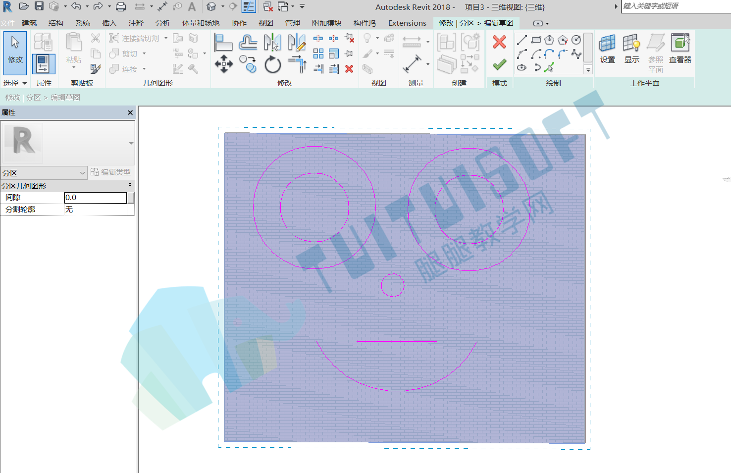Select the Rotate tool
The width and height of the screenshot is (731, 473).
[x=272, y=64]
